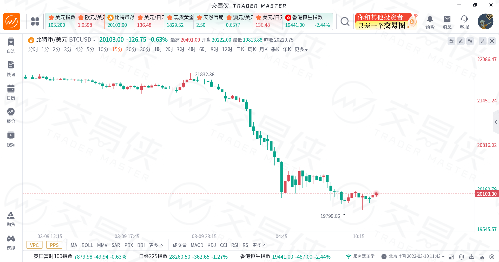Image resolution: width=499 pixels, height=262 pixels.
Task: Enable the BOLL overlay indicator
Action: (x=87, y=245)
